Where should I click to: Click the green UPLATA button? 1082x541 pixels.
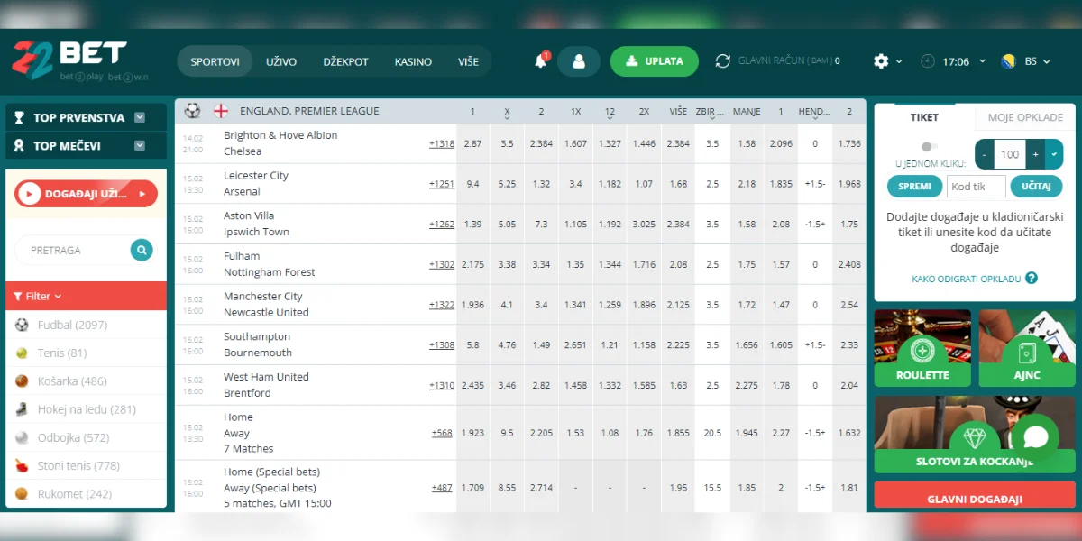[x=655, y=60]
